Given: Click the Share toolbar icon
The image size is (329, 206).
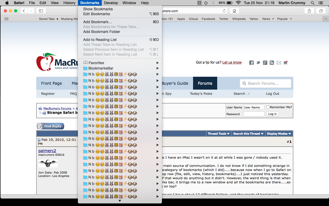Looking at the screenshot, I should [309, 11].
